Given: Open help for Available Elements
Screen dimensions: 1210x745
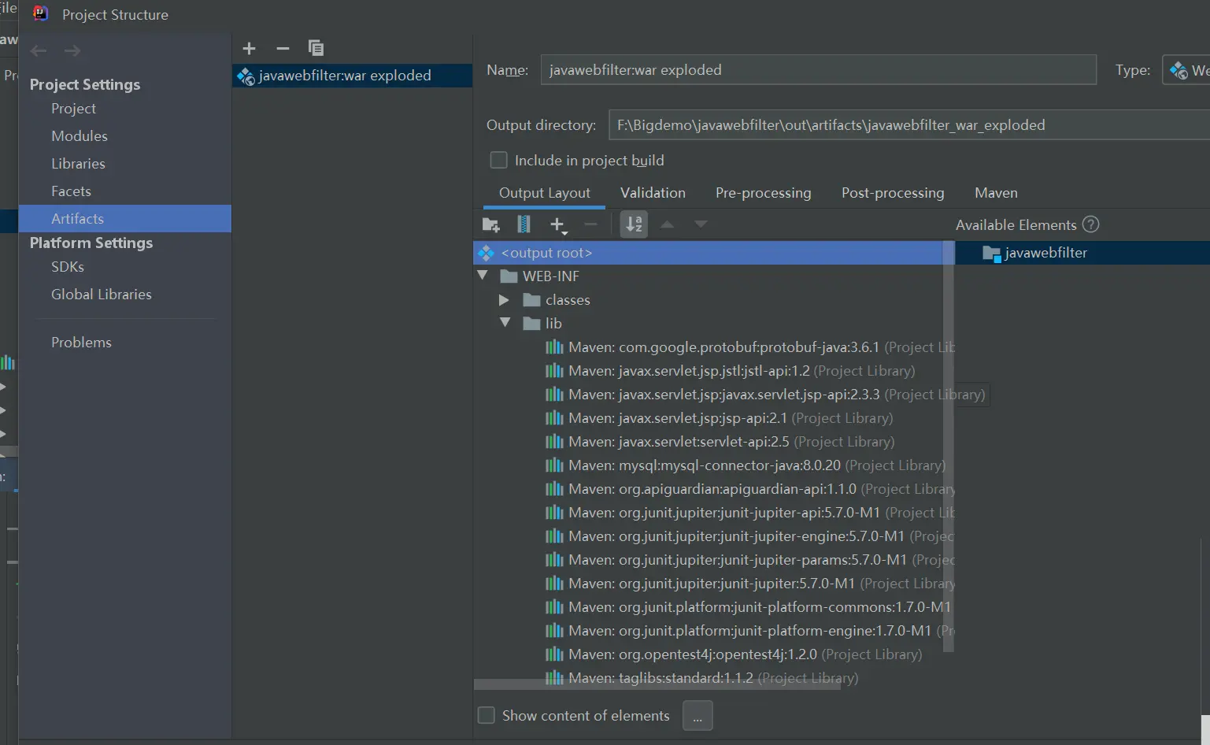Looking at the screenshot, I should pyautogui.click(x=1090, y=224).
